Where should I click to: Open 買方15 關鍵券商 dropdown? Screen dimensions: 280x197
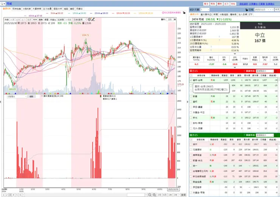point(264,71)
